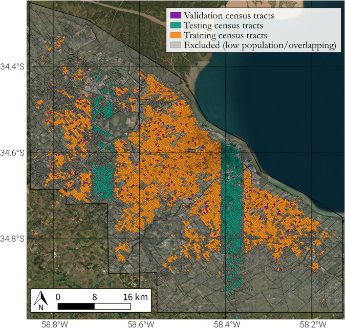Click the 58.4°W longitude label
The height and width of the screenshot is (328, 345).
point(227,324)
